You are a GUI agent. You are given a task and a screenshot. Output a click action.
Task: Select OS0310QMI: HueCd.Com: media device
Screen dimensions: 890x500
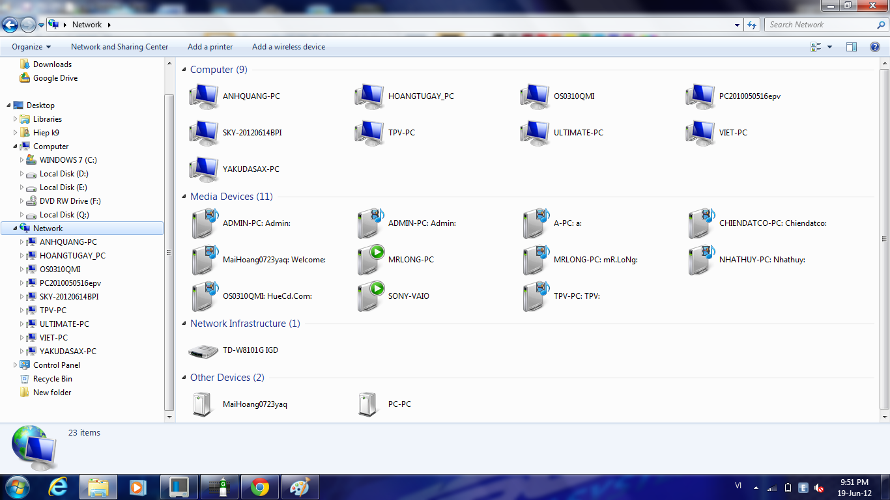[x=204, y=296]
